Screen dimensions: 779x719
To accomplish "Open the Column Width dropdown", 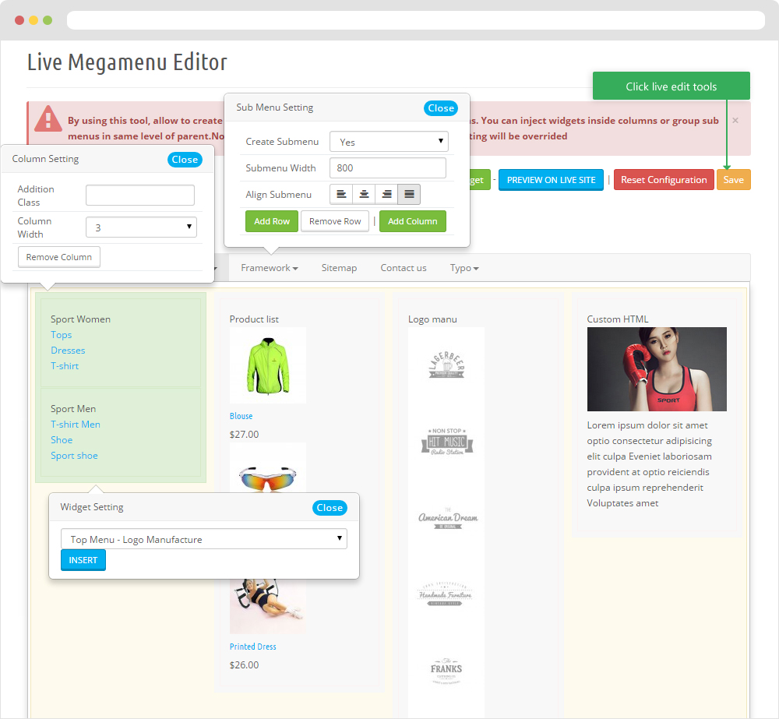I will click(x=141, y=227).
